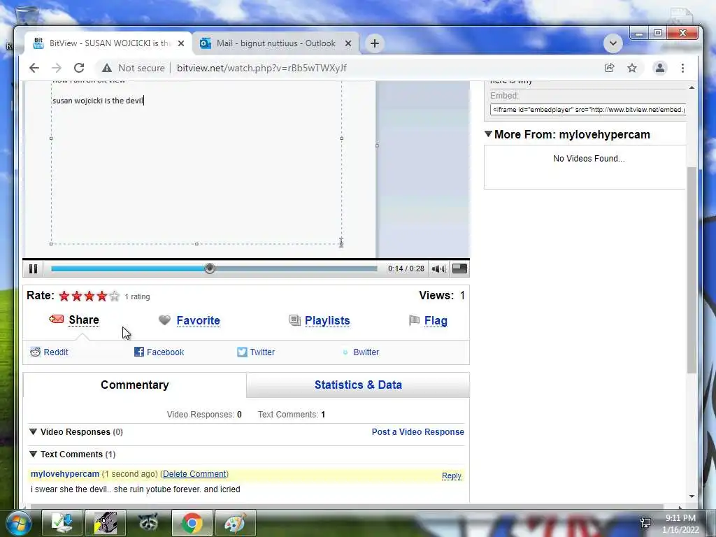Open the tab search dropdown chevron
The width and height of the screenshot is (716, 537).
coord(613,43)
